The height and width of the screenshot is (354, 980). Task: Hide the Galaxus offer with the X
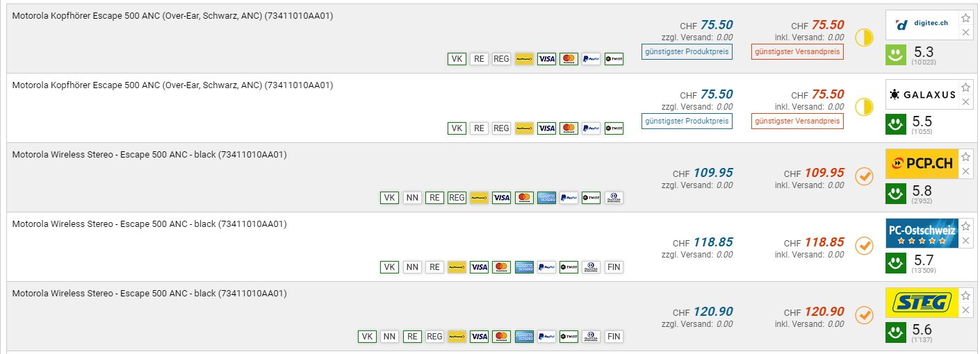coord(965,102)
